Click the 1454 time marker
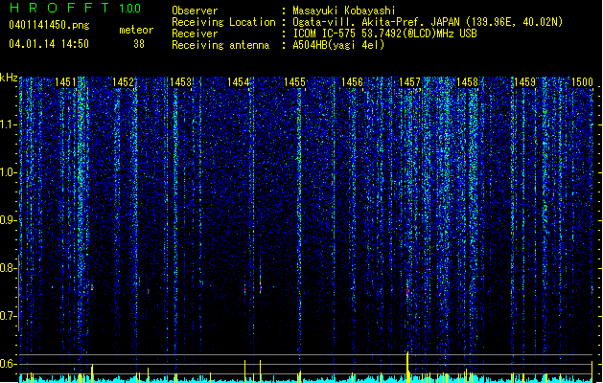 (238, 82)
